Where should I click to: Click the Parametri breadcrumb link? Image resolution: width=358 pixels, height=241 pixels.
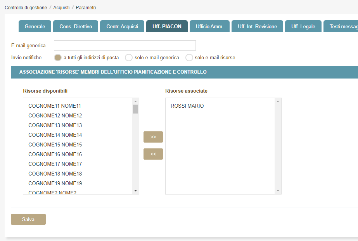(x=86, y=8)
